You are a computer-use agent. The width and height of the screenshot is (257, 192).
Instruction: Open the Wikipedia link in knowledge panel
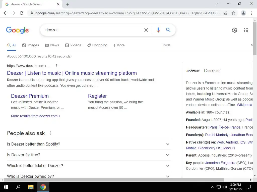click(x=244, y=105)
